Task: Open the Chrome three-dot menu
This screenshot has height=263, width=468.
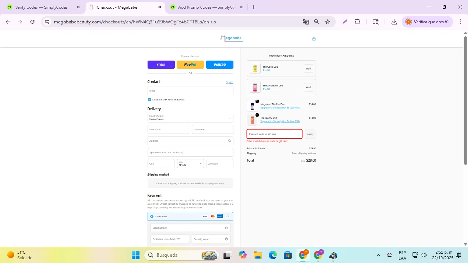Action: [x=461, y=22]
